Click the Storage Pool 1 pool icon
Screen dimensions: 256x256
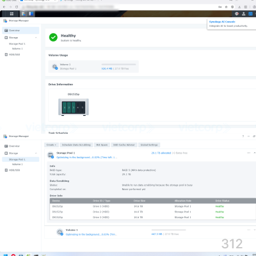coord(51,155)
